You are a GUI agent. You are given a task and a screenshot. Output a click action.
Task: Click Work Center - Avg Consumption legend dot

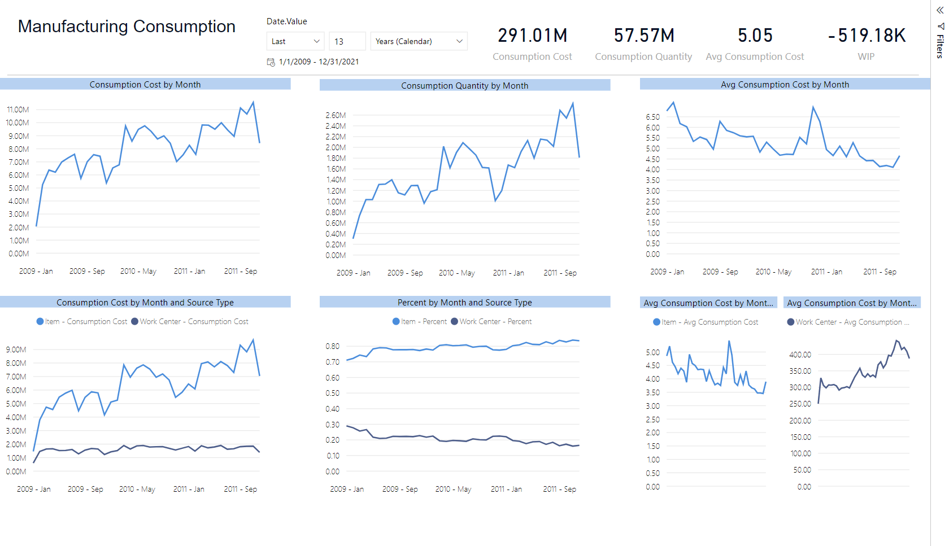(791, 322)
